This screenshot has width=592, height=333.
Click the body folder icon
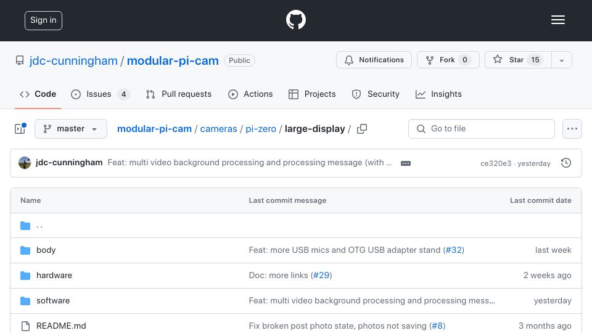pos(25,250)
